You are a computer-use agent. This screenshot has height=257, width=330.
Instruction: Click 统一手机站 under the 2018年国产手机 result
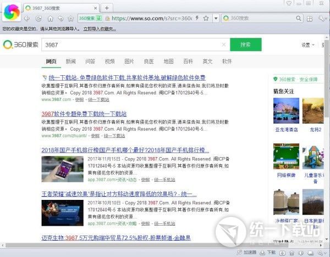(x=164, y=180)
